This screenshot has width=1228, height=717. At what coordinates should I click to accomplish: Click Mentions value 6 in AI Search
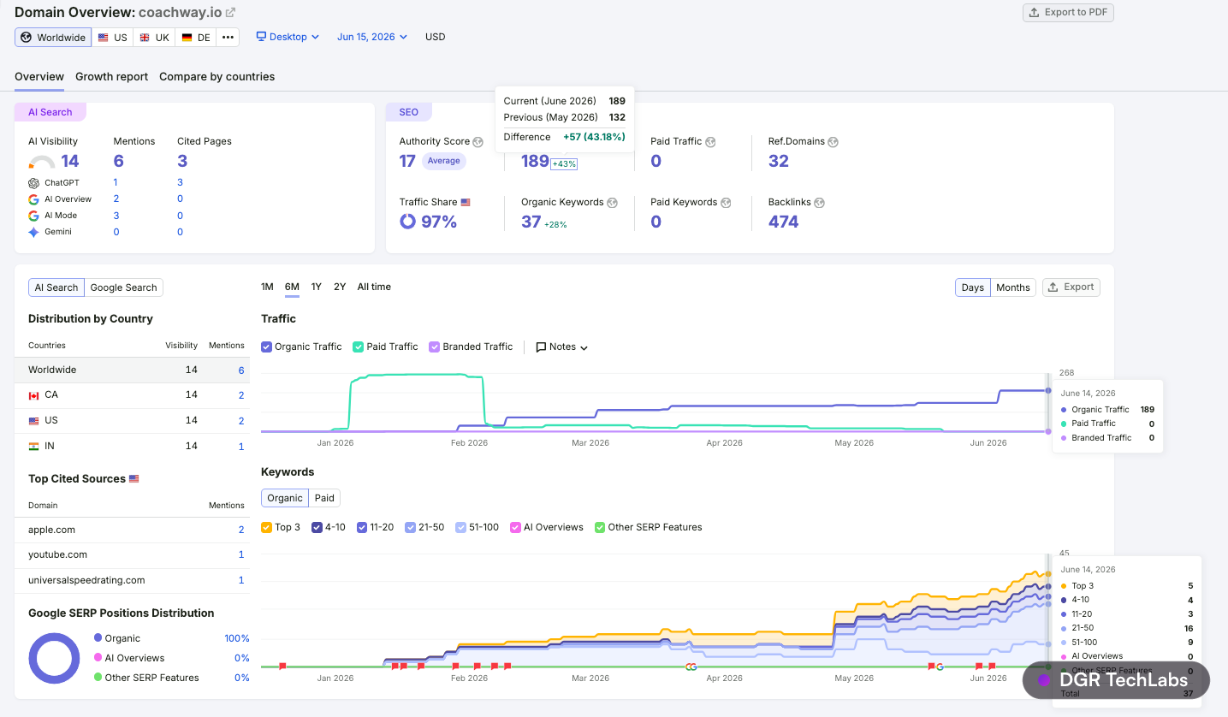(119, 161)
